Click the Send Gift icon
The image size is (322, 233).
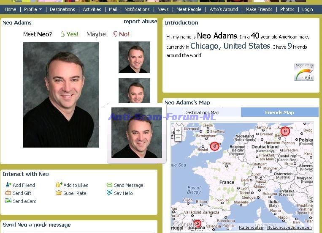click(x=8, y=193)
